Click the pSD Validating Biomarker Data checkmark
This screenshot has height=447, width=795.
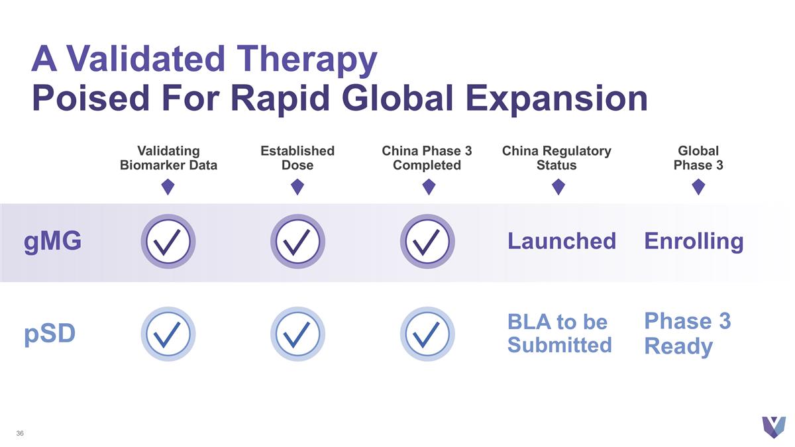click(168, 334)
